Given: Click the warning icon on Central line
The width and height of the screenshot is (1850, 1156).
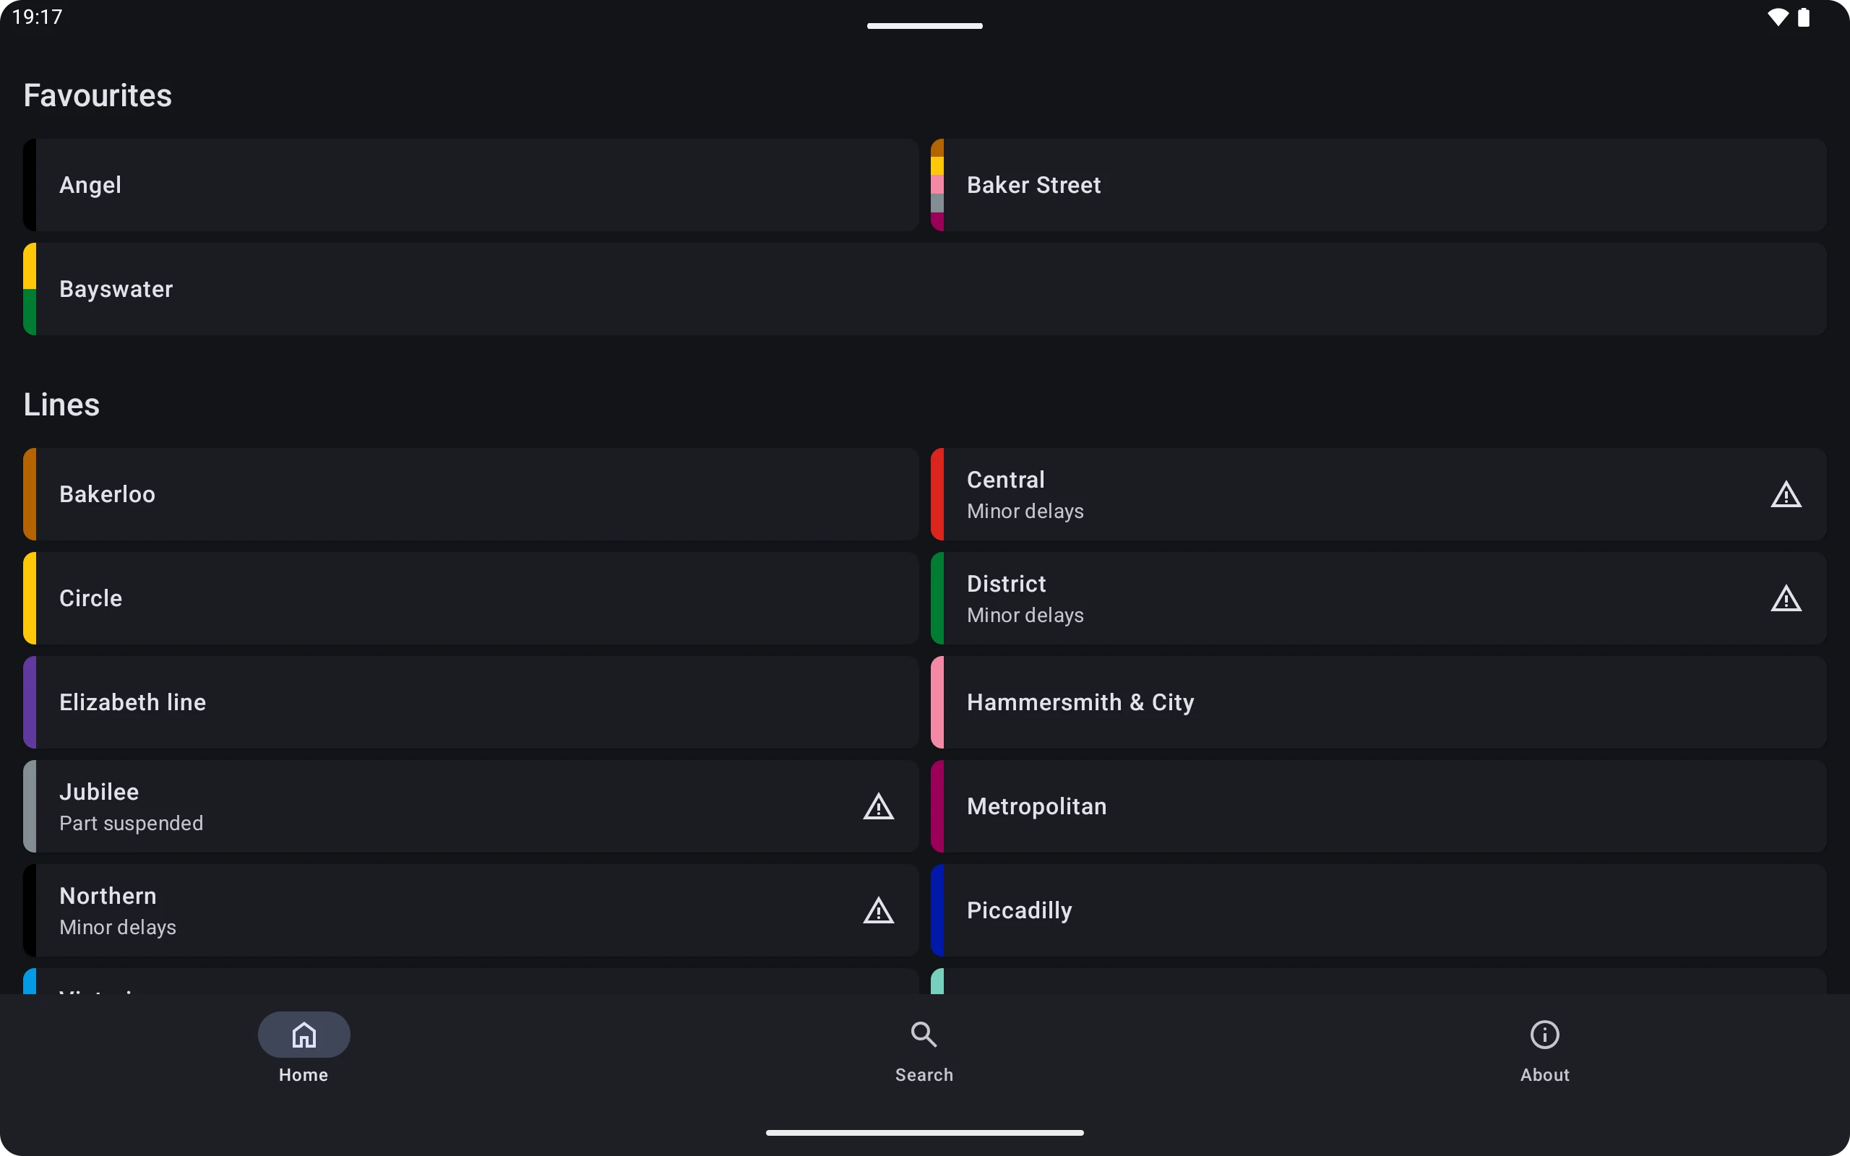Looking at the screenshot, I should [1786, 494].
